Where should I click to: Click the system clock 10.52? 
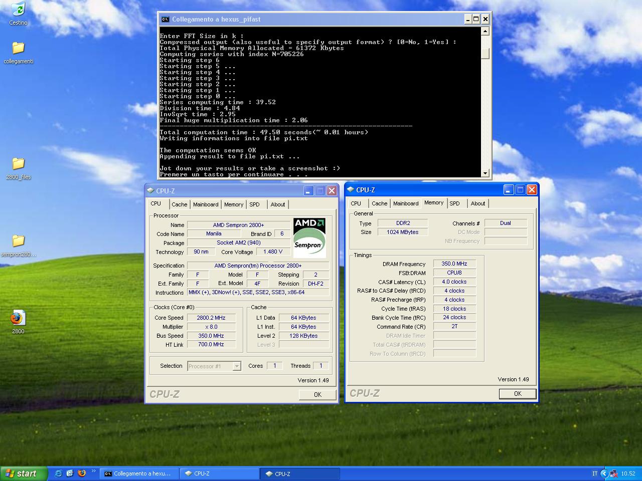tap(628, 473)
